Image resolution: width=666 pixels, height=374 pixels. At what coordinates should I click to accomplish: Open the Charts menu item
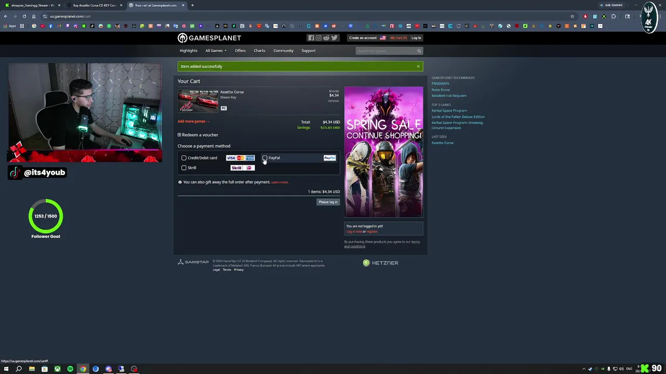[x=259, y=51]
